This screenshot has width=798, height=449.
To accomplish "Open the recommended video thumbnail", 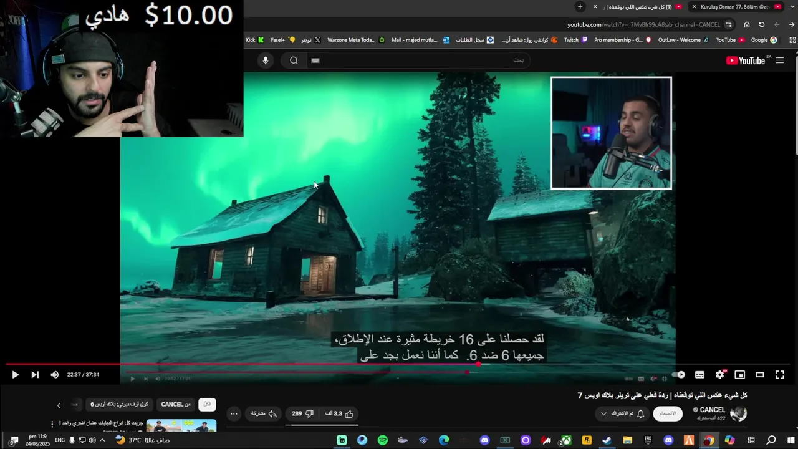I will coord(181,425).
